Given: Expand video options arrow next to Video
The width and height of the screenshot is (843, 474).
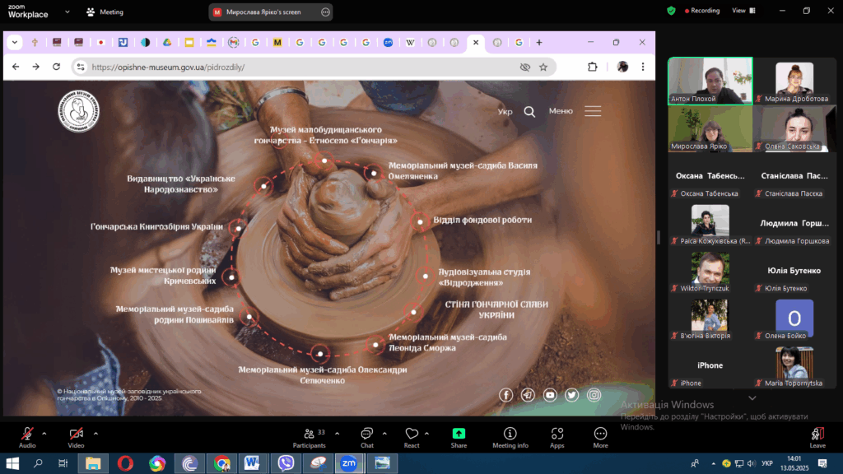Looking at the screenshot, I should coord(95,433).
